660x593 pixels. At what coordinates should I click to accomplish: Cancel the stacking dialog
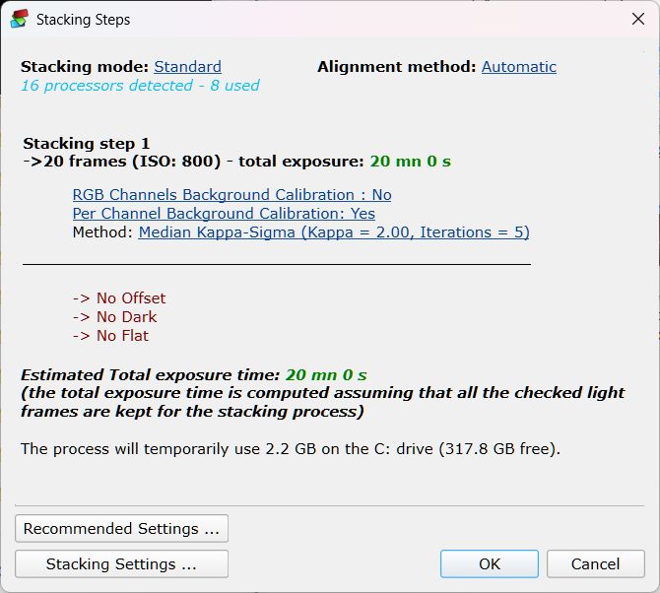coord(596,563)
